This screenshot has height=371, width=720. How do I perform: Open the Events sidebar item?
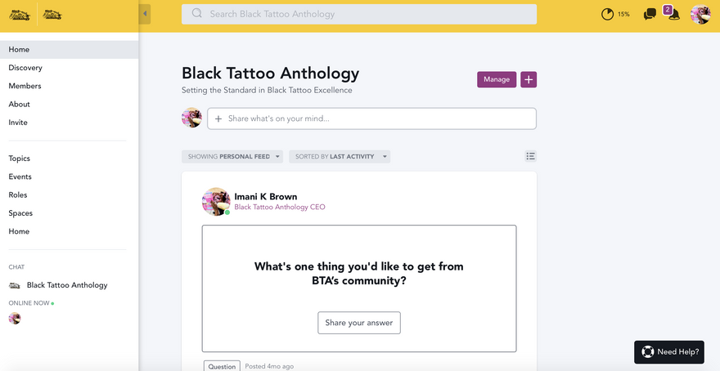[x=20, y=177]
